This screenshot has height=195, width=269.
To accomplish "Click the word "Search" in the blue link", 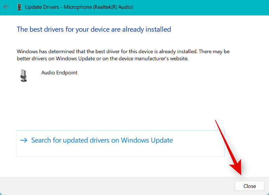I will click(x=41, y=140).
